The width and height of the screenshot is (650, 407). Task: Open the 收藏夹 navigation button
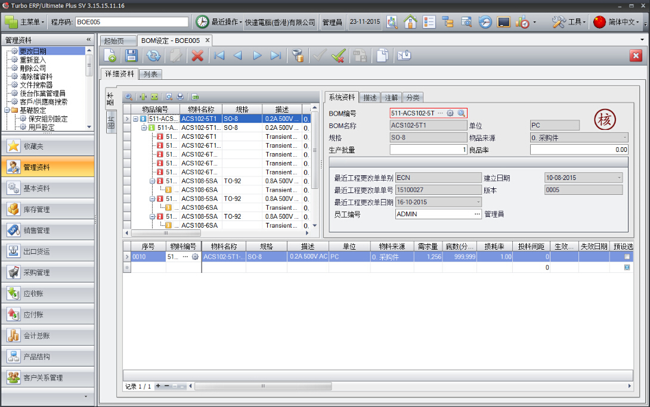point(48,146)
